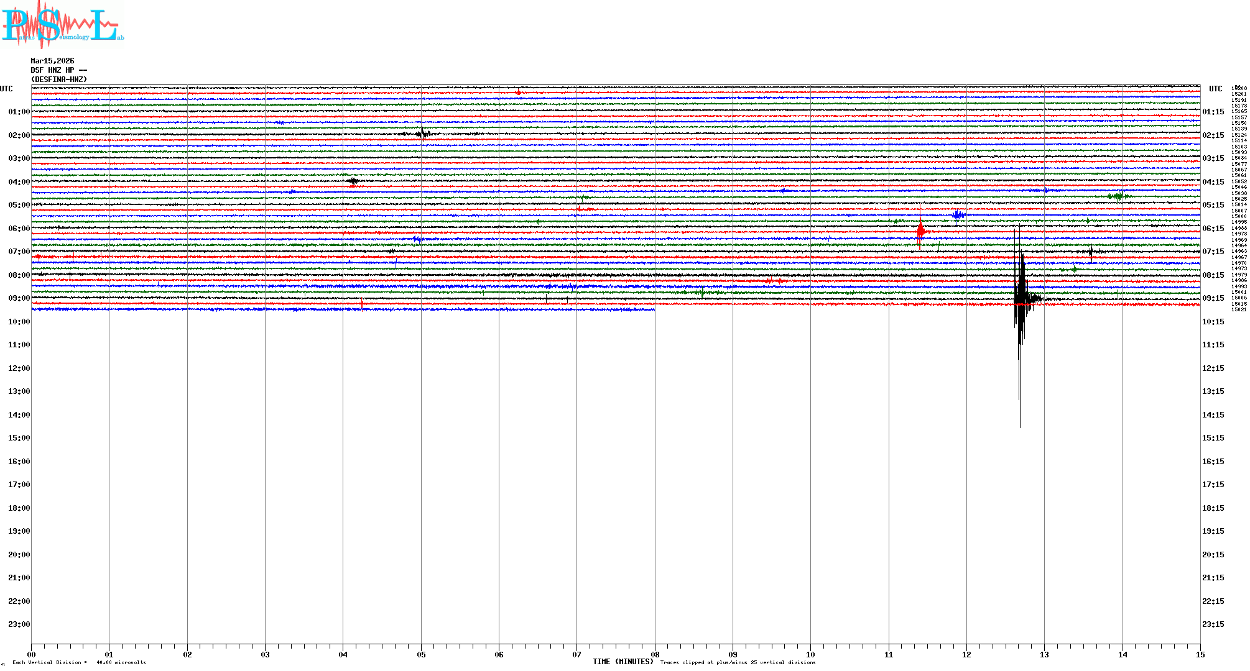Click the red seismic event burst

click(920, 231)
